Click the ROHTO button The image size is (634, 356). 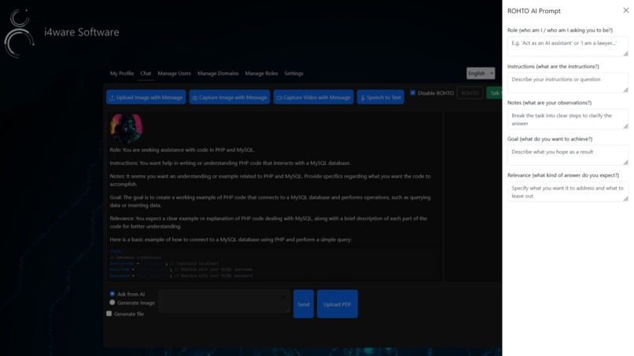point(470,93)
